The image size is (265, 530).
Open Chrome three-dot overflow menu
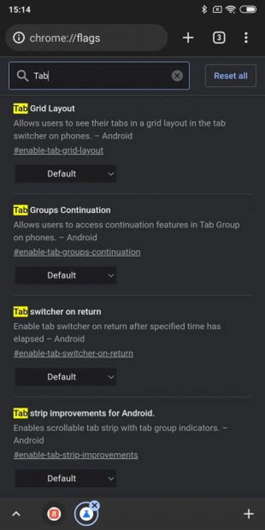[246, 38]
